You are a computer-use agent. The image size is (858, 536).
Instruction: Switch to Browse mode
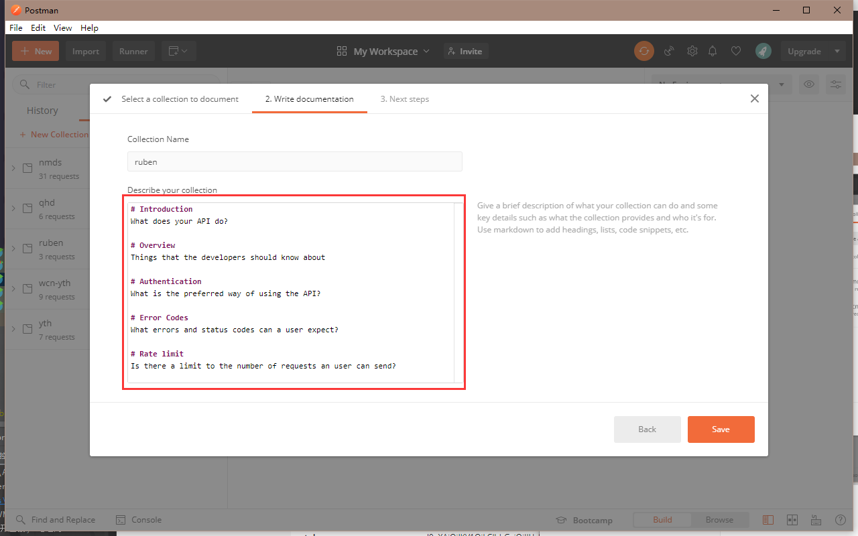(x=719, y=520)
